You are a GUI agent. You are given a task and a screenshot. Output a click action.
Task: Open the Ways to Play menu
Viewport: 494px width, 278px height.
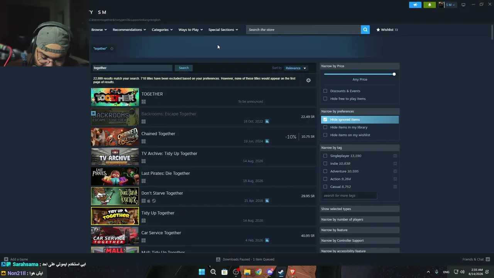click(191, 30)
